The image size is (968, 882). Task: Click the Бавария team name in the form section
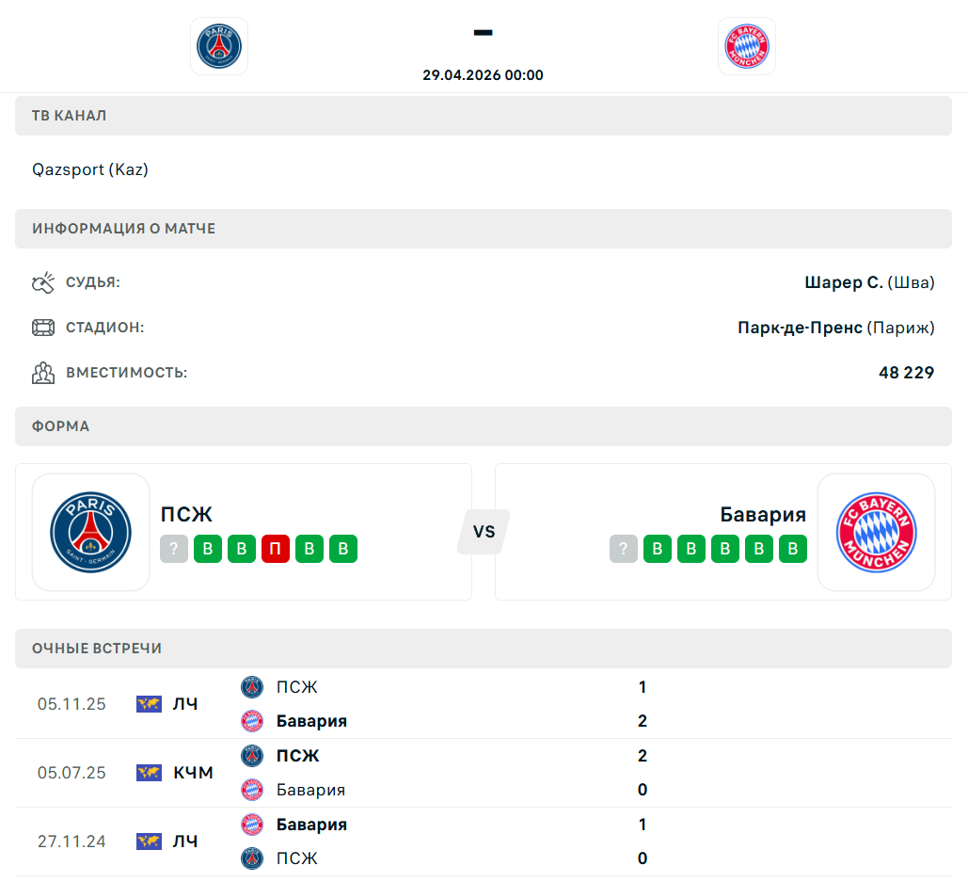click(x=763, y=515)
